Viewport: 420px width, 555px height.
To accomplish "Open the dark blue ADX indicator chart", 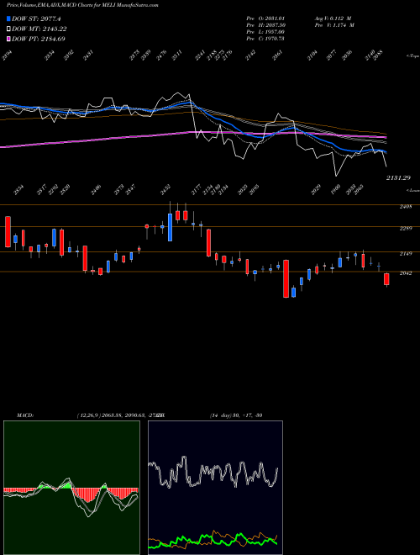I will (215, 488).
